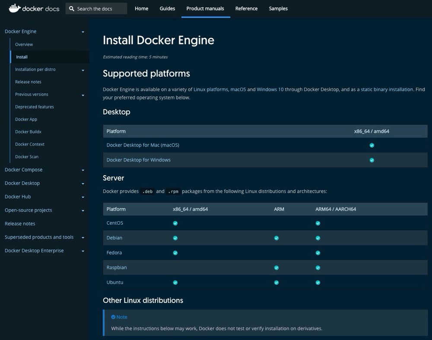Click Windows x86_64 checkmark icon

(x=372, y=160)
